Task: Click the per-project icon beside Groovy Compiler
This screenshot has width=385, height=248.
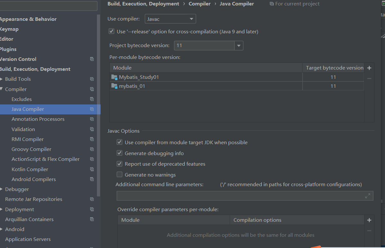Action: [92, 149]
